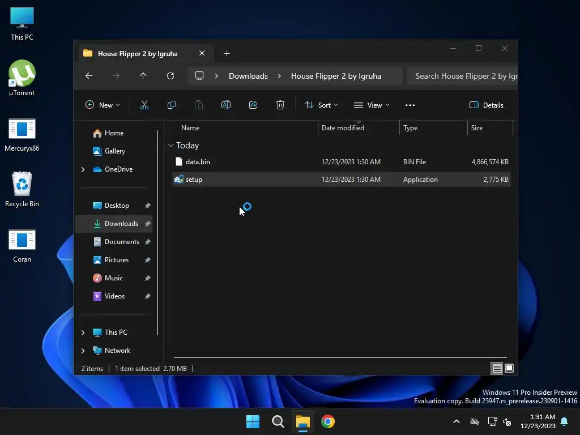The width and height of the screenshot is (580, 435).
Task: Click the horizontal scrollbar in file list
Action: click(x=340, y=357)
